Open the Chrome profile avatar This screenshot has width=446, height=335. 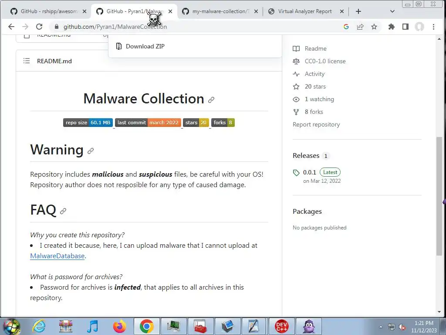[419, 27]
